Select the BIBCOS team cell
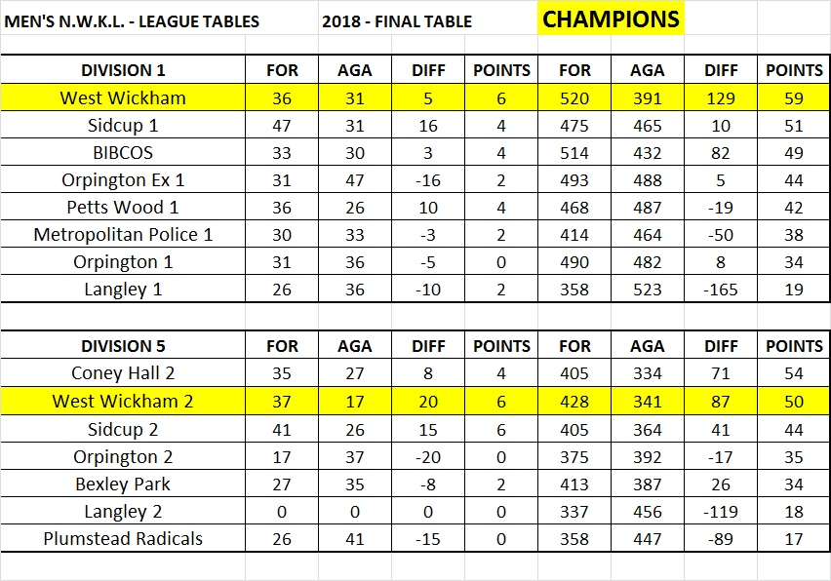This screenshot has width=831, height=581. tap(123, 153)
